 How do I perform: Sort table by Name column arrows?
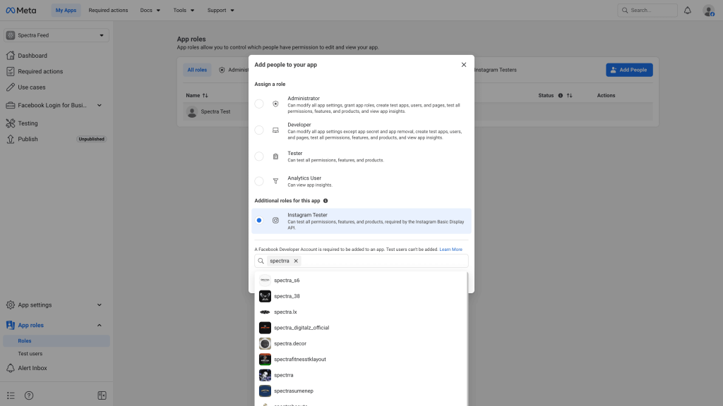[x=205, y=95]
